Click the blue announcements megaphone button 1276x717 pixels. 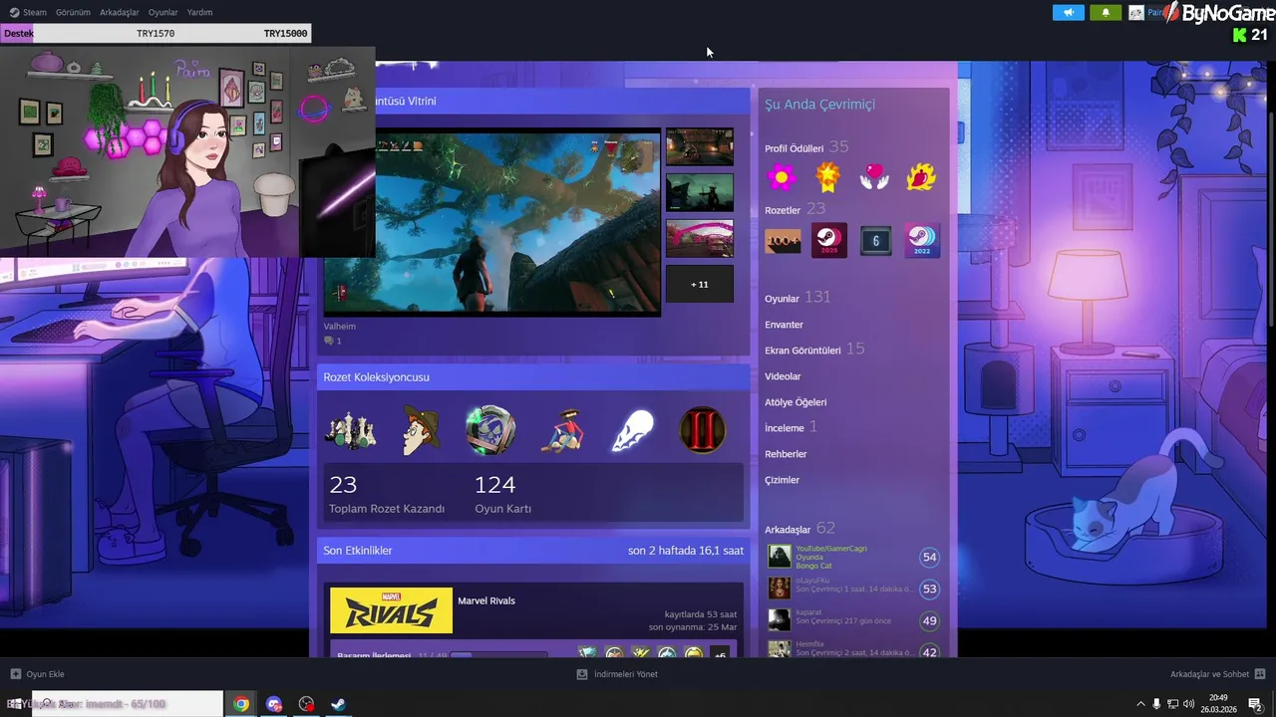pos(1068,13)
